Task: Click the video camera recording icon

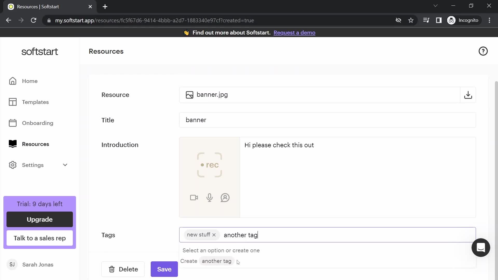Action: click(x=194, y=198)
